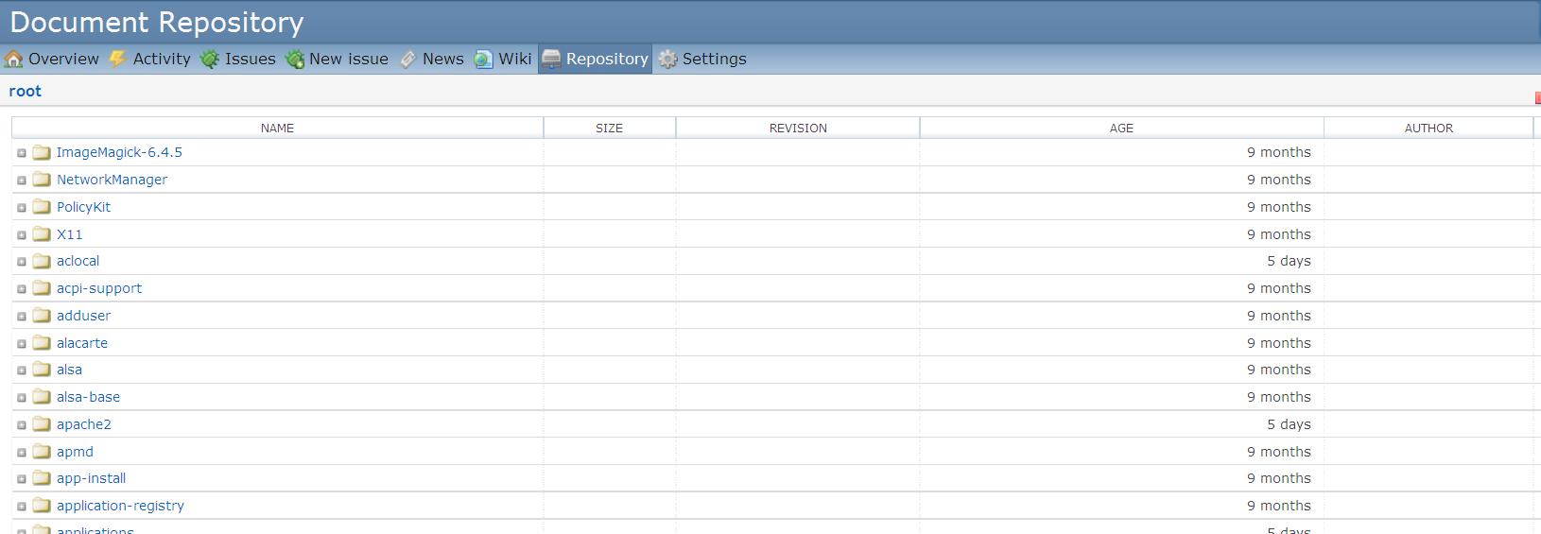Viewport: 1541px width, 534px height.
Task: Expand the NetworkManager directory
Action: [22, 181]
